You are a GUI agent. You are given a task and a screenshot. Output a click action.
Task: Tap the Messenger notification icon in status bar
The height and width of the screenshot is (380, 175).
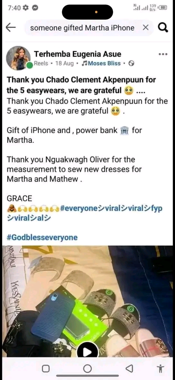tap(35, 8)
